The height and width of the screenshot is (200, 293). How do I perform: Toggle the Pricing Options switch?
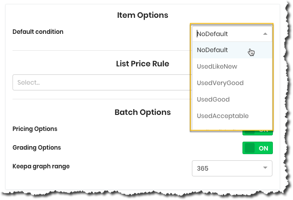[258, 133]
